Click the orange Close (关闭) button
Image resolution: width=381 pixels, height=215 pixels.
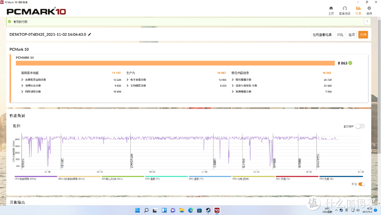click(363, 34)
